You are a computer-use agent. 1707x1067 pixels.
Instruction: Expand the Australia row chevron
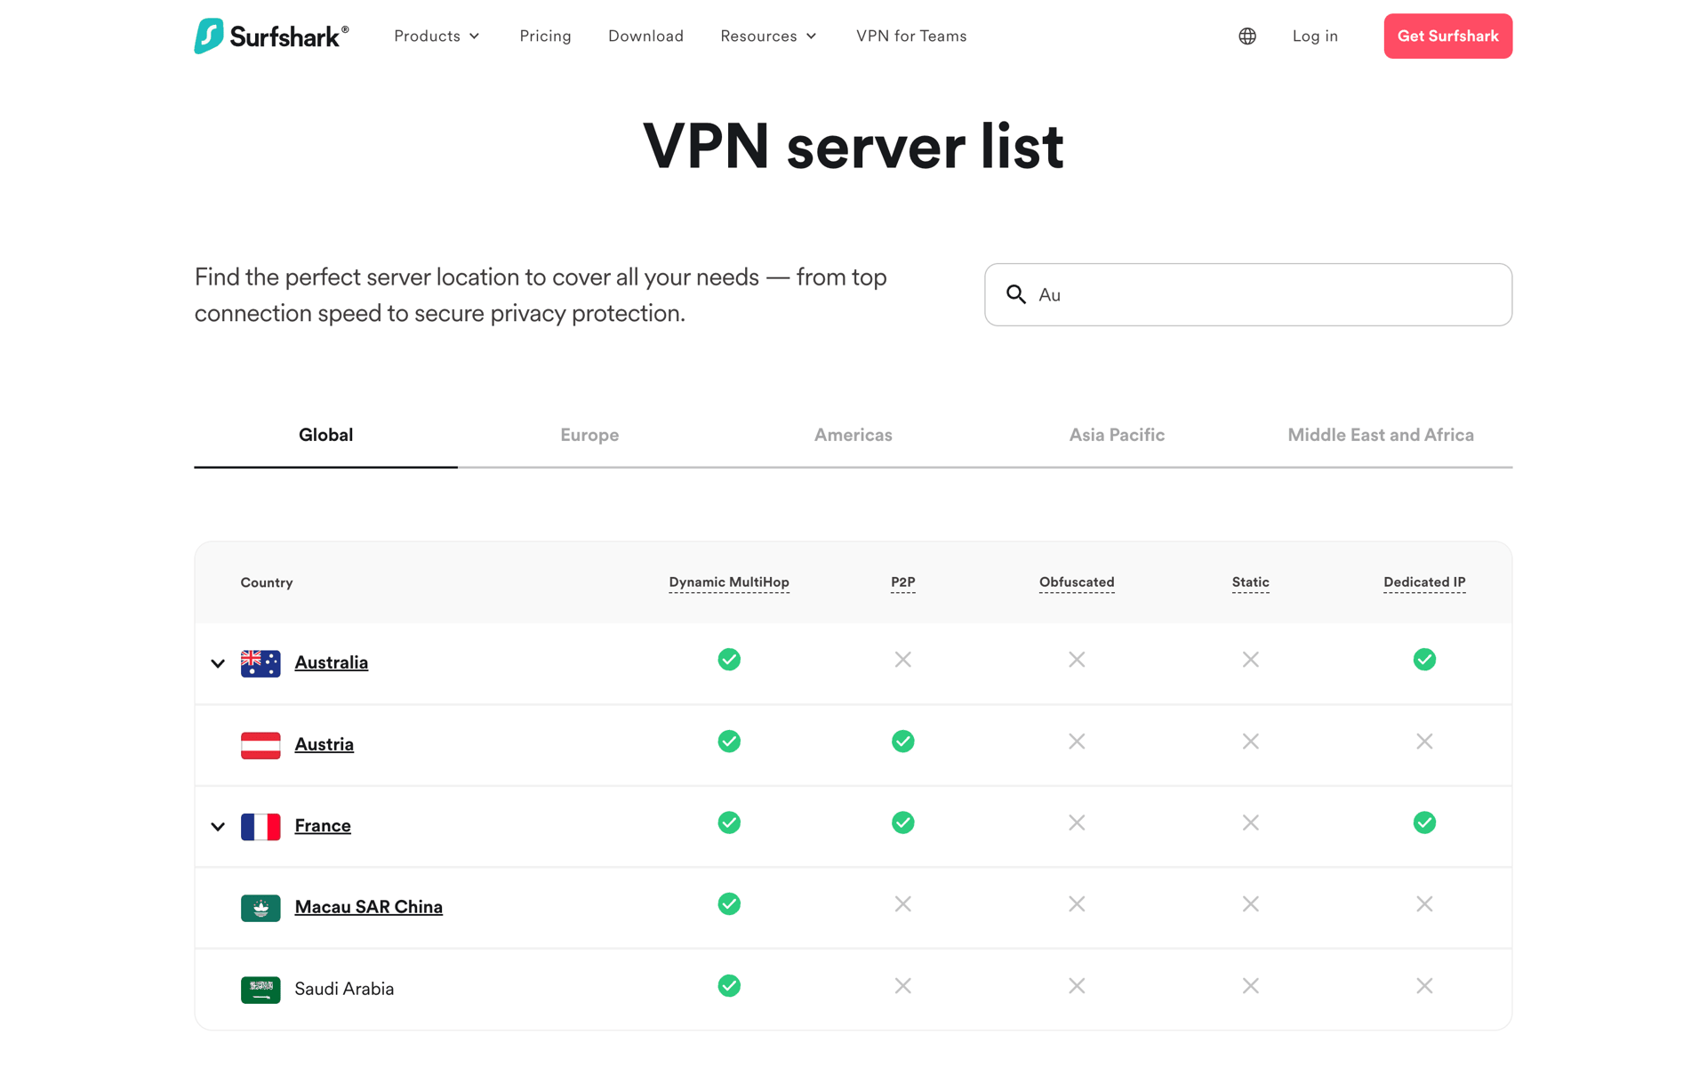point(218,663)
